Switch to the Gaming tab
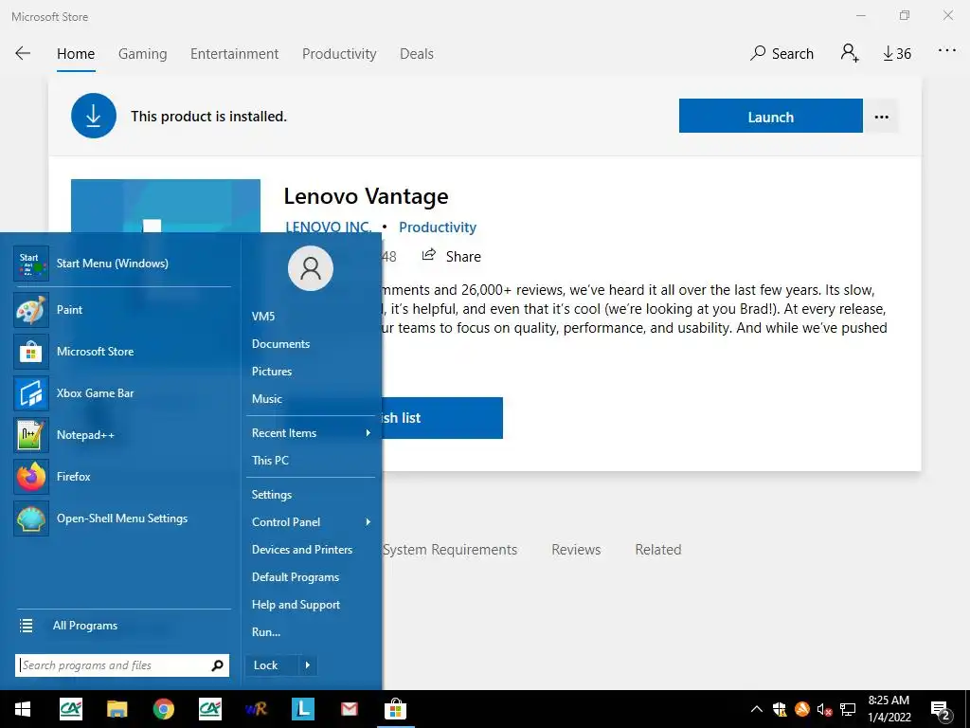 point(142,54)
